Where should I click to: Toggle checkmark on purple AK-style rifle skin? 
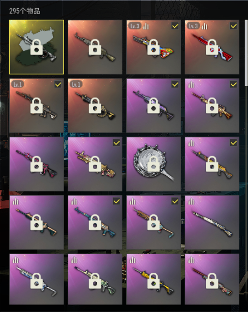175,85
